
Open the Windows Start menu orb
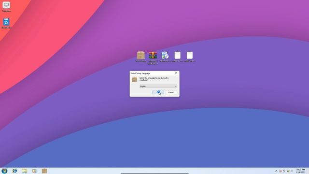[x=4, y=171]
